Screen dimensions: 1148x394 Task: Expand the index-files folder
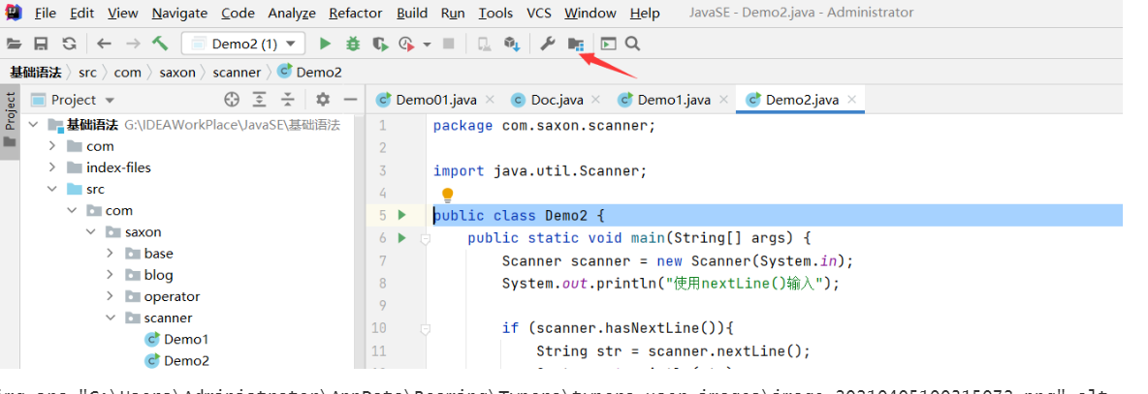tap(52, 167)
